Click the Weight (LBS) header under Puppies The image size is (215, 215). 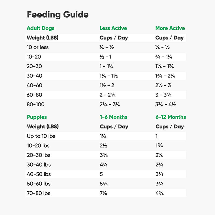[x=43, y=127]
